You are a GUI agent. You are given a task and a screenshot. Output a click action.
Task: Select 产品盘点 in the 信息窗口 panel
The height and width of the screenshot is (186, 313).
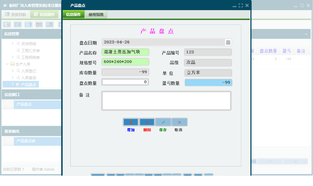pyautogui.click(x=24, y=105)
